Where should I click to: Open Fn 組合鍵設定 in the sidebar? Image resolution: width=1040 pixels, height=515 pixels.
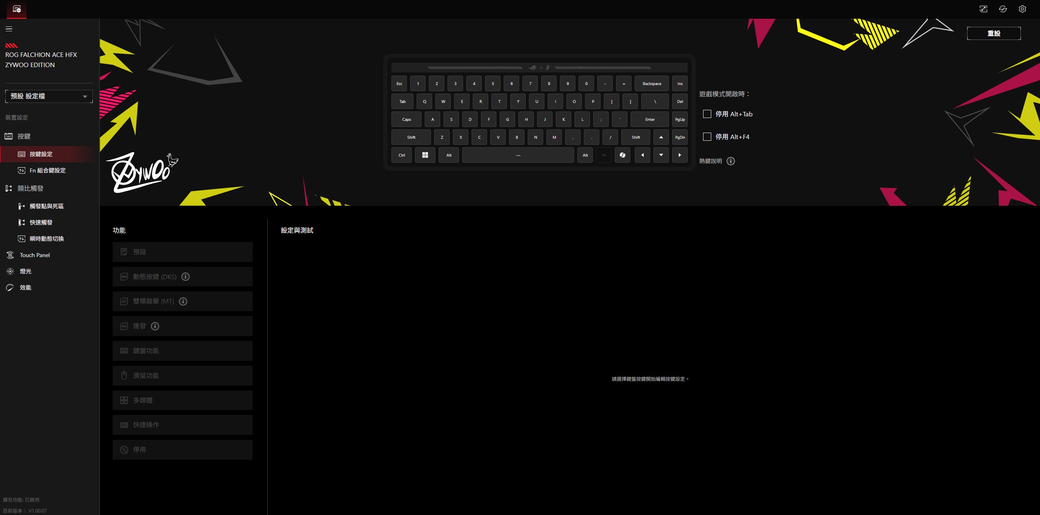point(47,170)
